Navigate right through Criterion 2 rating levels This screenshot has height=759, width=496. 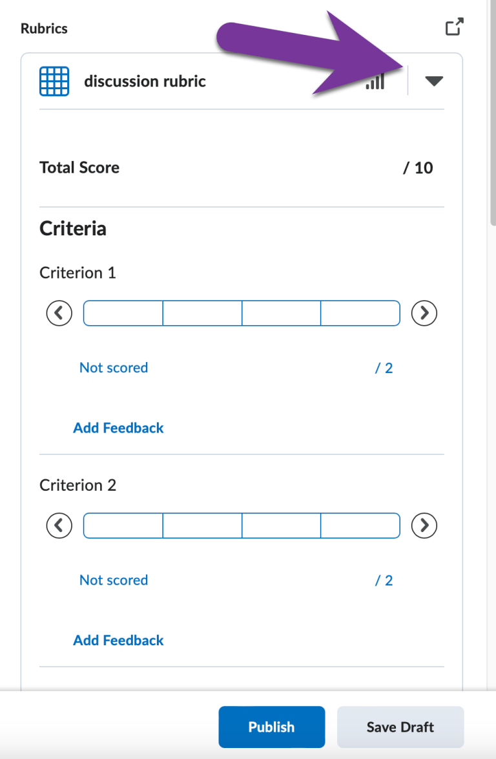[424, 526]
